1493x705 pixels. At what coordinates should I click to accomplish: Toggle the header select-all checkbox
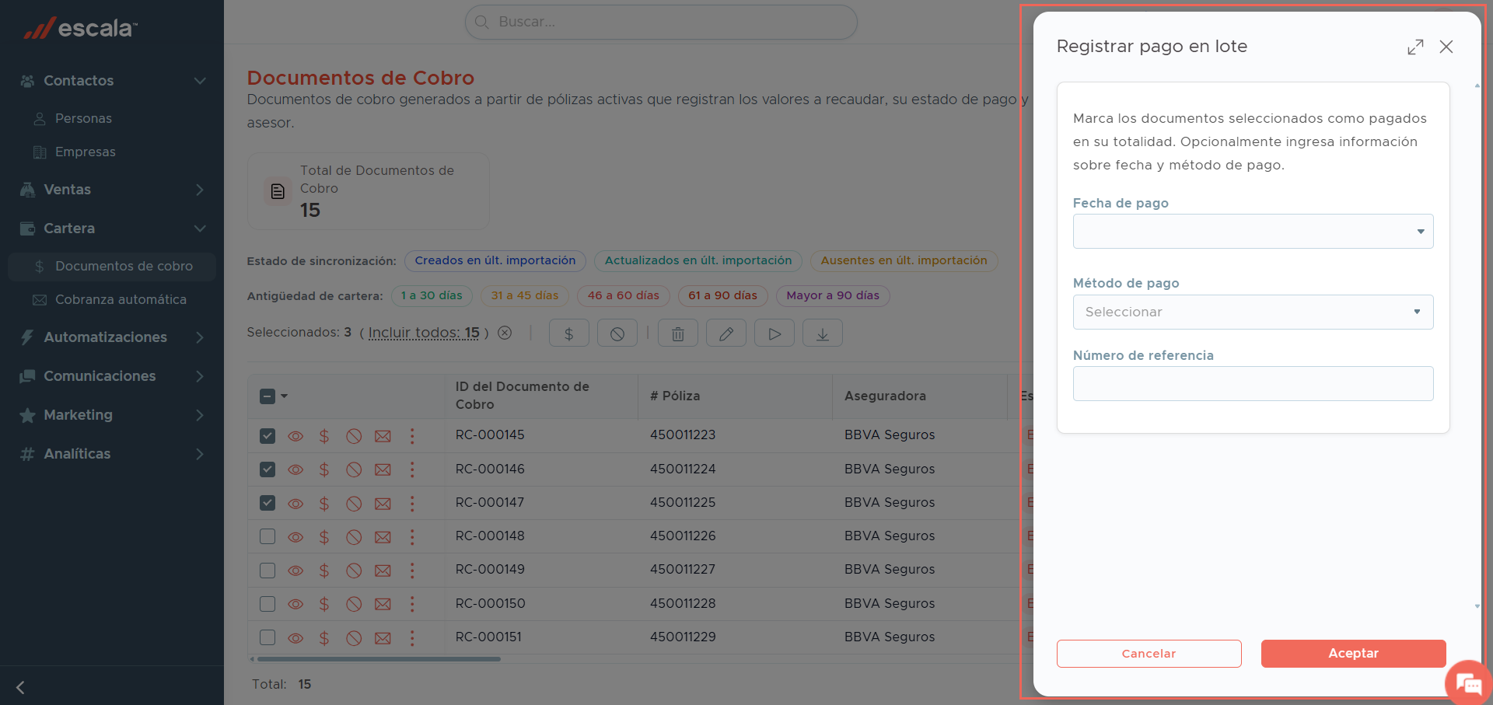tap(267, 396)
